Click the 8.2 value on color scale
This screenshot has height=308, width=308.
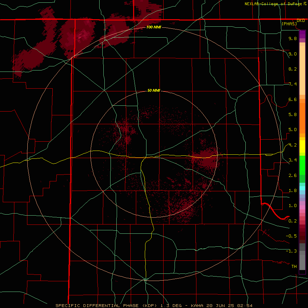293,69
